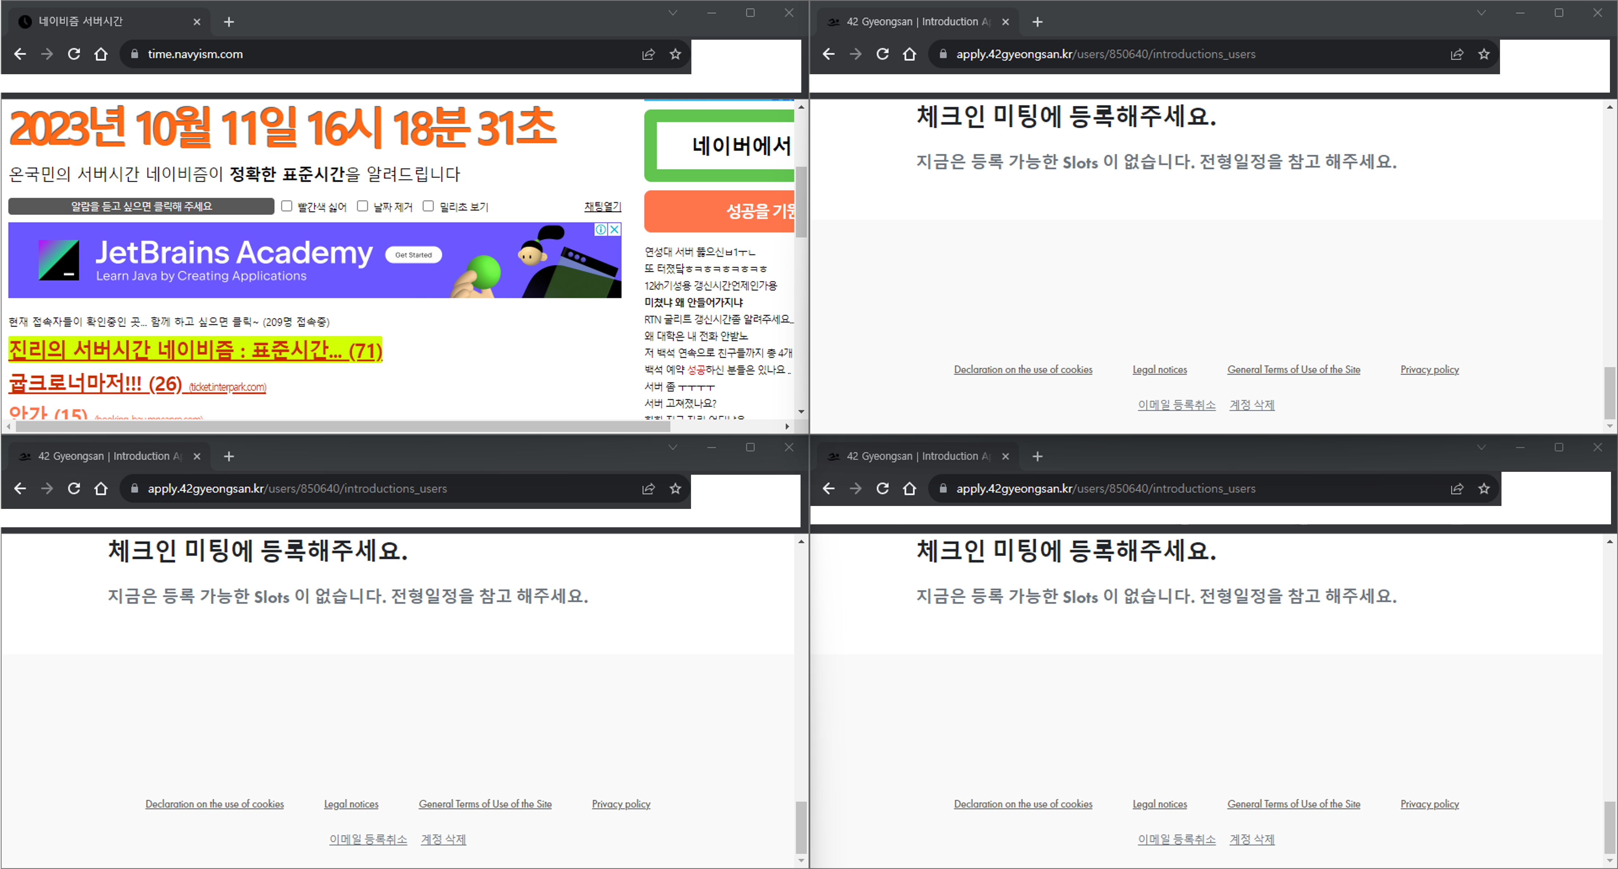Click Get Started in JetBrains Academy banner
The image size is (1618, 869).
[413, 255]
